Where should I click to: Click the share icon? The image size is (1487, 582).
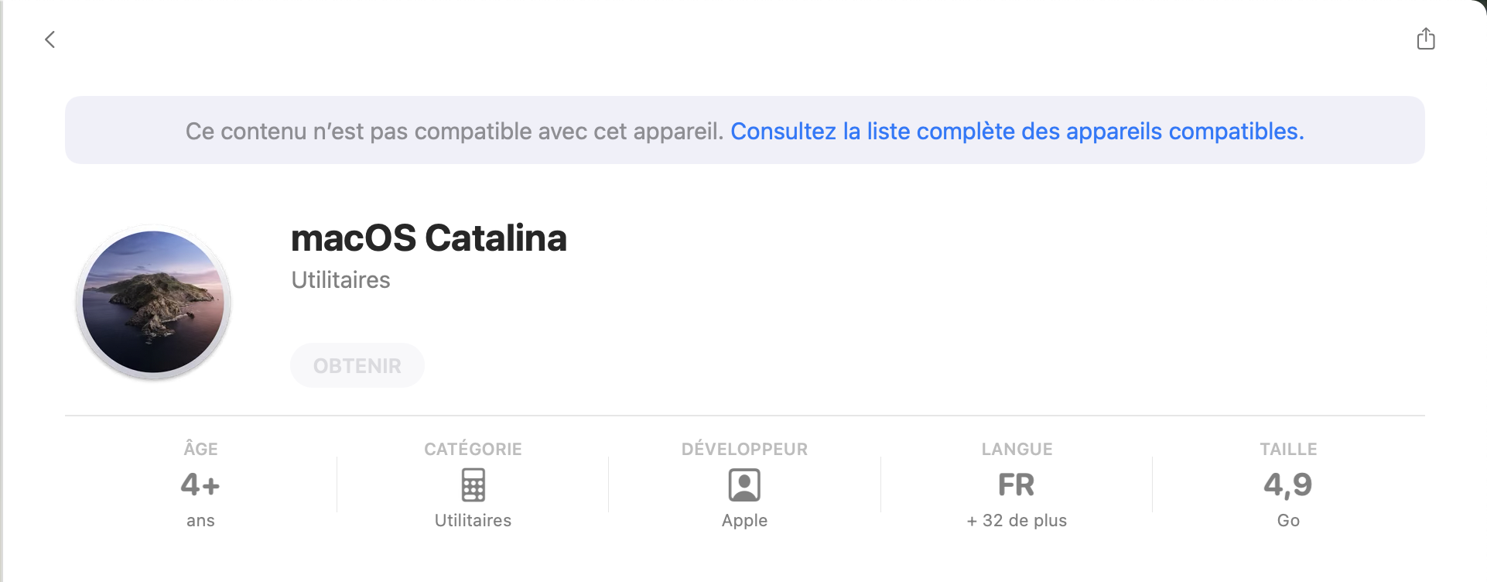pos(1425,39)
